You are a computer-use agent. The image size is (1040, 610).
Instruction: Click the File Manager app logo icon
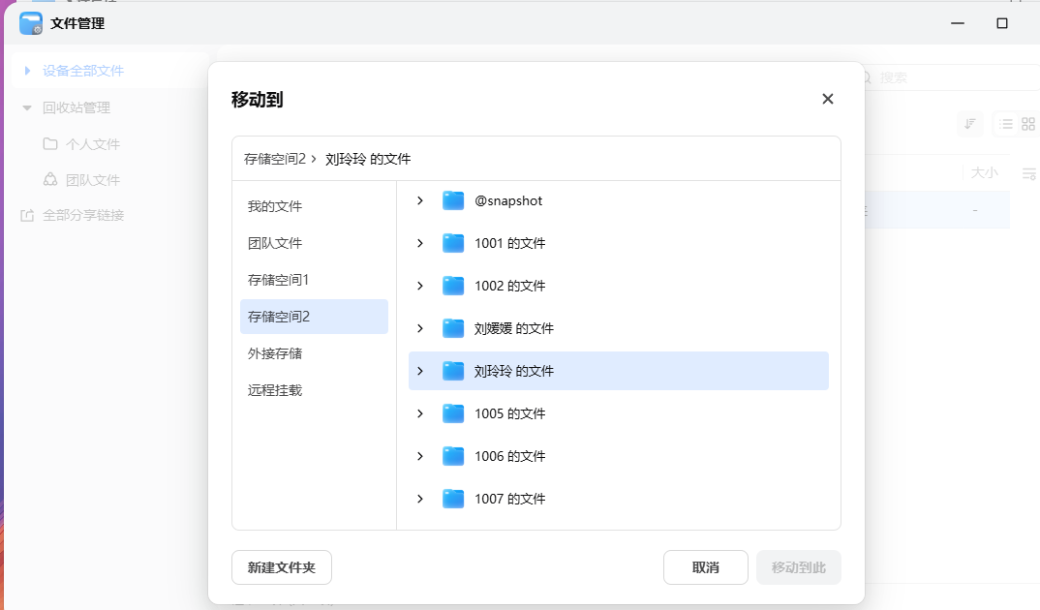tap(31, 23)
